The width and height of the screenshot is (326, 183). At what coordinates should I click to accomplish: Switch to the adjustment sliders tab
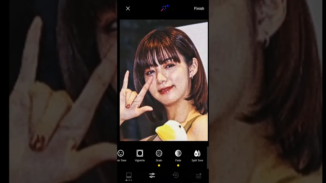pyautogui.click(x=152, y=175)
